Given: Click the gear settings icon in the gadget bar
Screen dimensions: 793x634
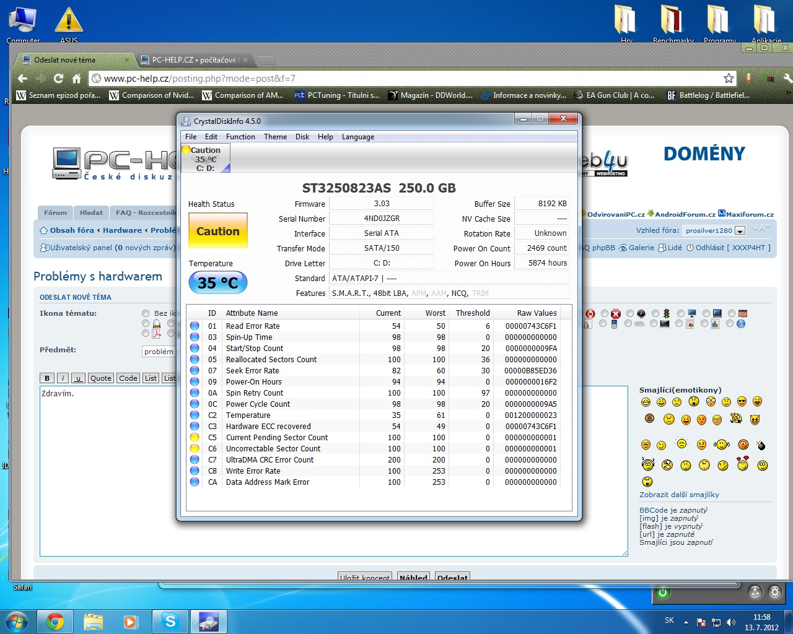Looking at the screenshot, I should coord(775,593).
